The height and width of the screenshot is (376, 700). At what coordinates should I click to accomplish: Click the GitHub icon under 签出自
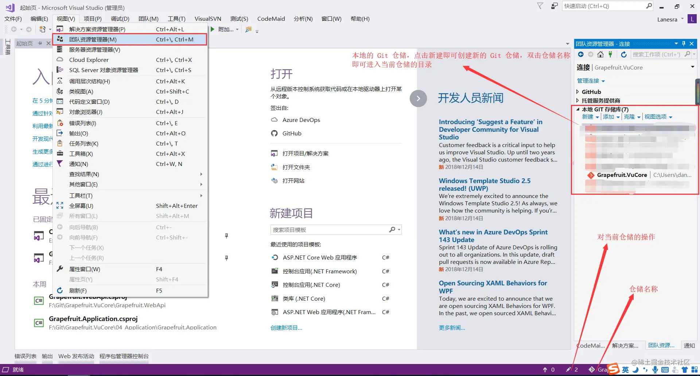[x=275, y=133]
